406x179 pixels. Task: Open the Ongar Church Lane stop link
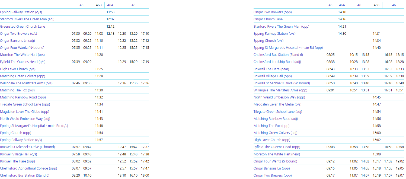pyautogui.click(x=268, y=19)
